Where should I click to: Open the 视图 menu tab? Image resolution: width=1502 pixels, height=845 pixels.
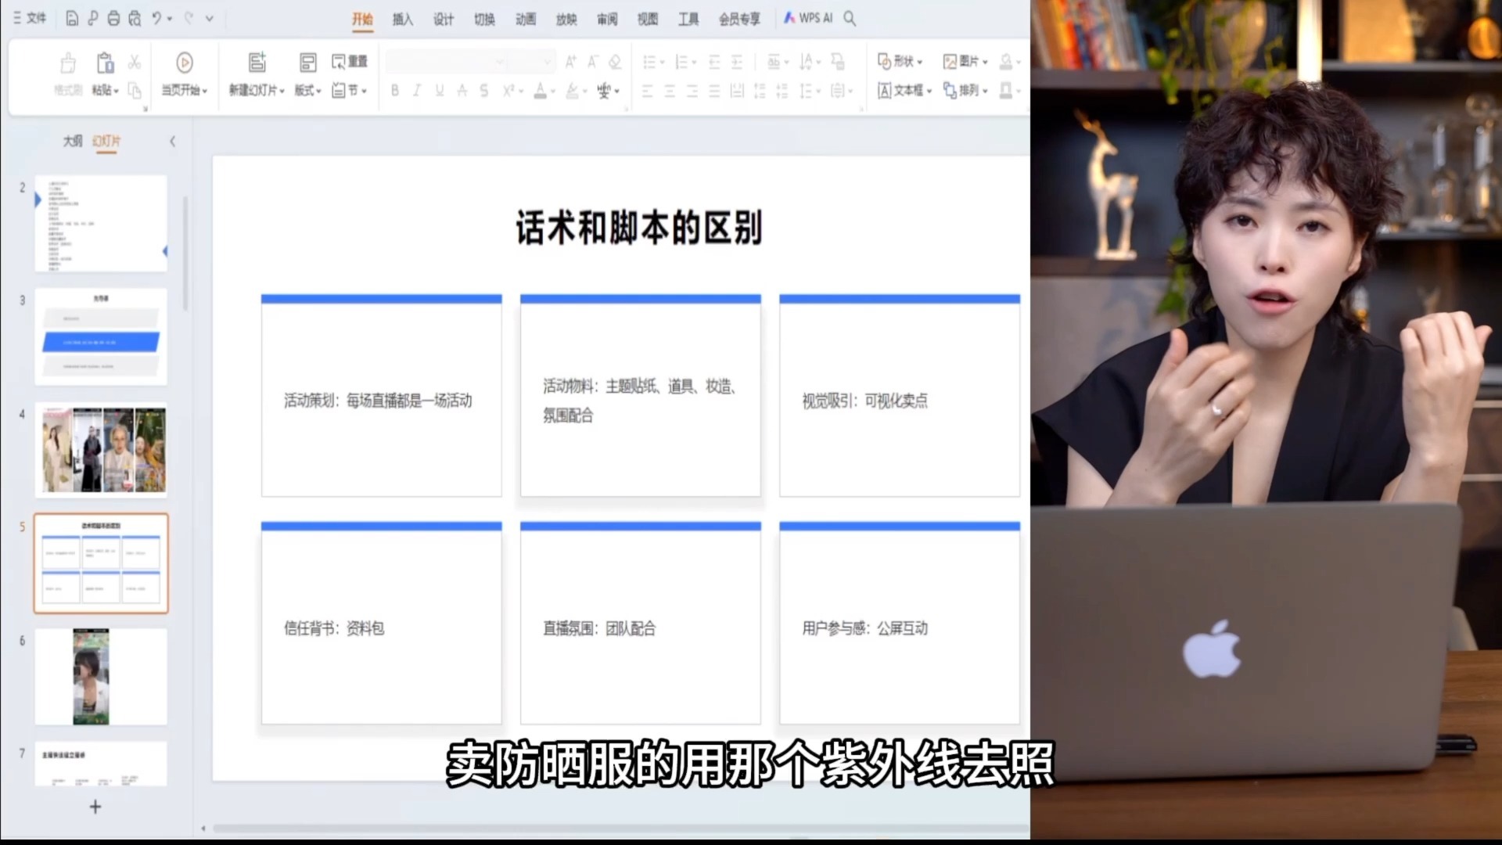point(647,20)
